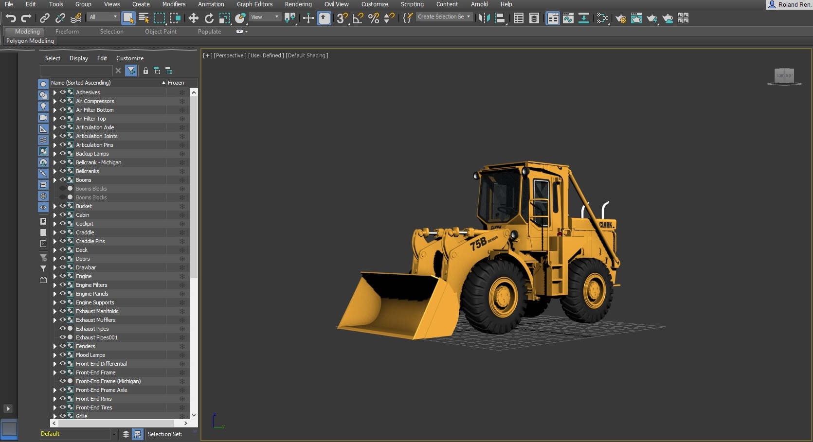
Task: Click the Customize menu in Scene Explorer
Action: pos(129,58)
